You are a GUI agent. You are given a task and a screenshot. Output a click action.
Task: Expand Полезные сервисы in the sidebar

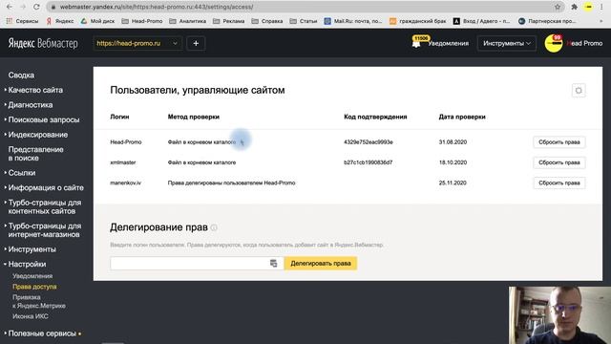coord(42,333)
